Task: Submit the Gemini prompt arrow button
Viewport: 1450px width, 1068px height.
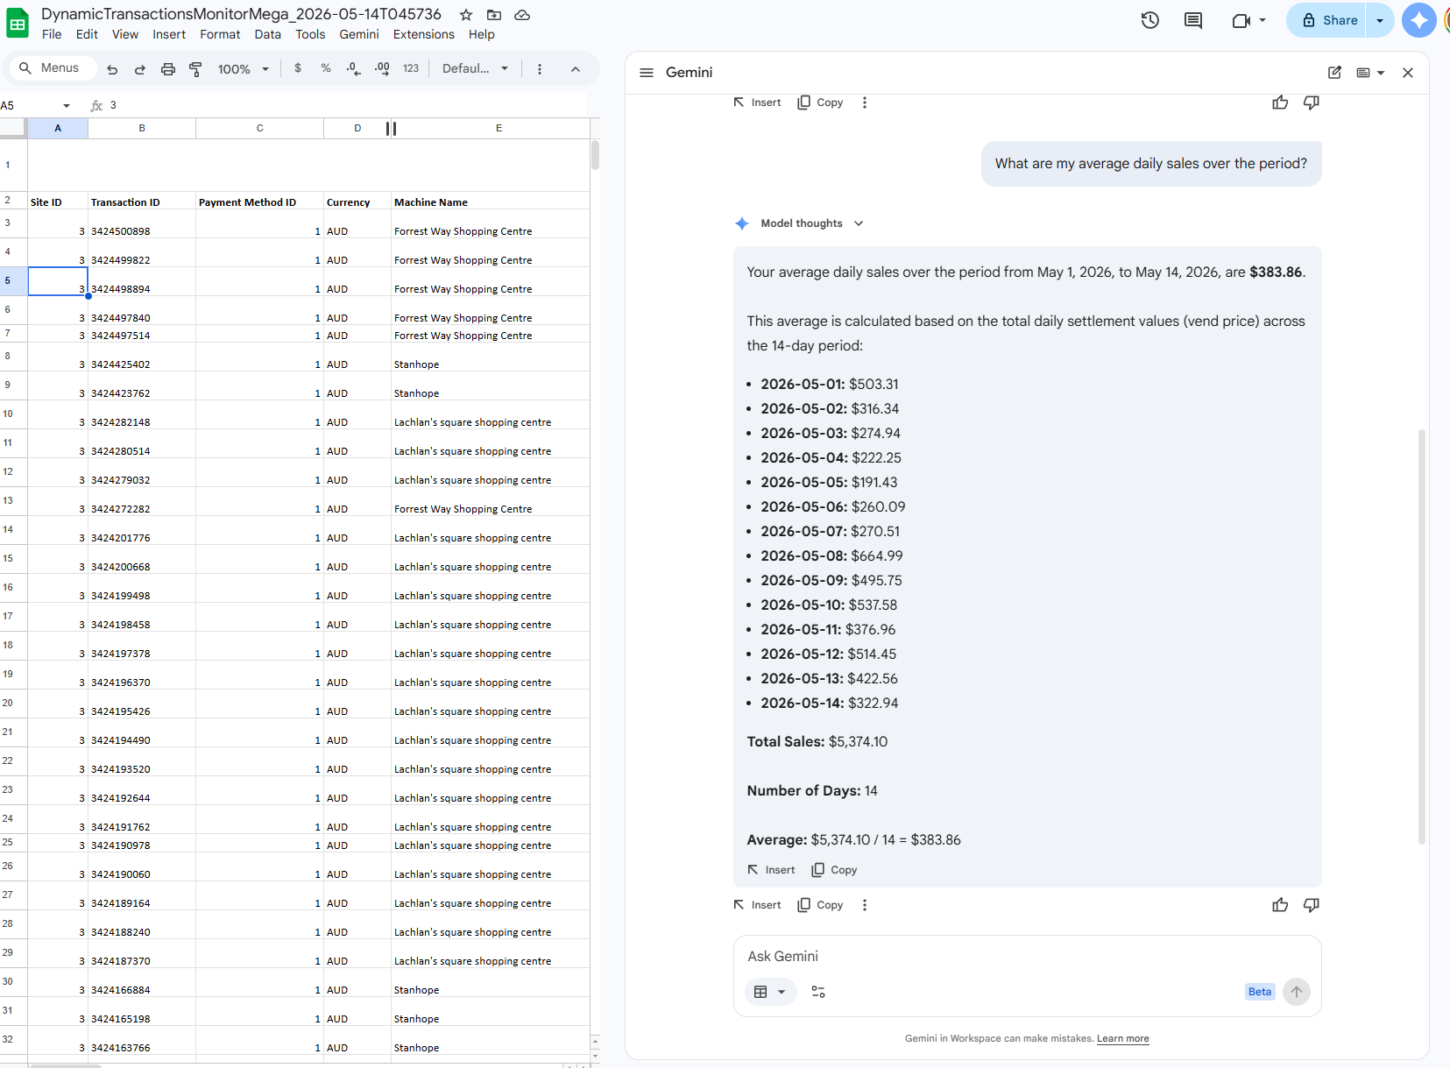Action: pyautogui.click(x=1297, y=992)
